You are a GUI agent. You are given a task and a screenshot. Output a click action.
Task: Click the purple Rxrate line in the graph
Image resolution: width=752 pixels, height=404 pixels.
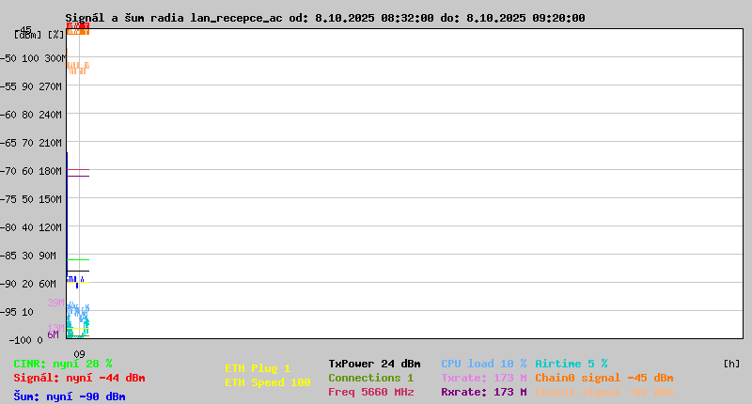(78, 177)
